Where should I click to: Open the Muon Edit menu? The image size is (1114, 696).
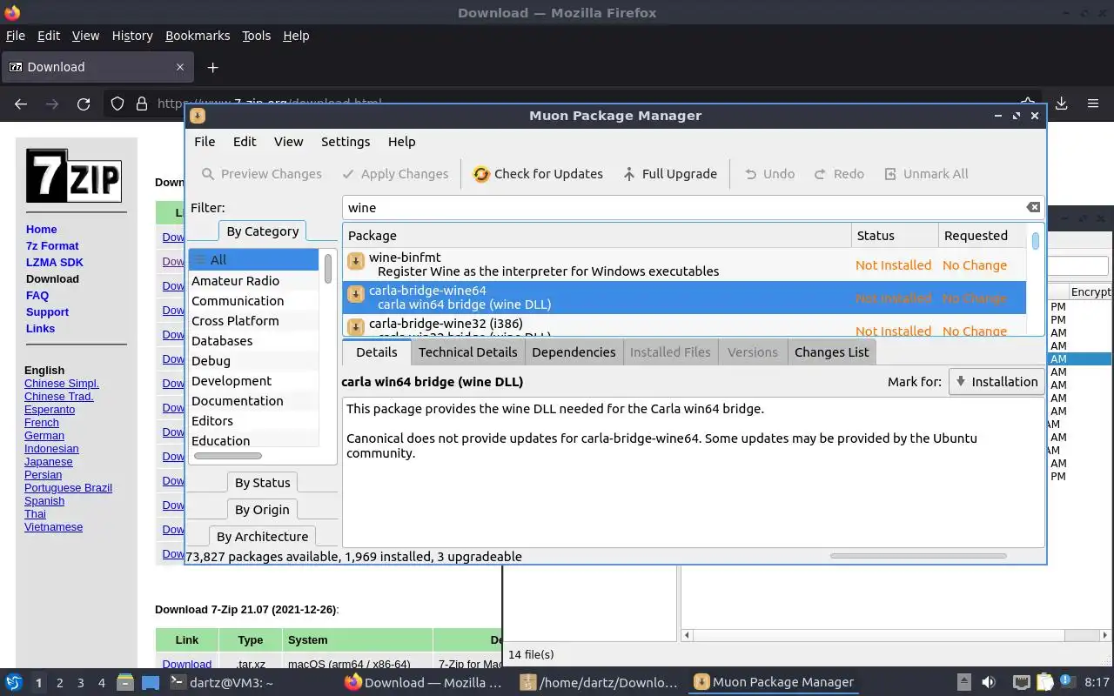click(245, 142)
